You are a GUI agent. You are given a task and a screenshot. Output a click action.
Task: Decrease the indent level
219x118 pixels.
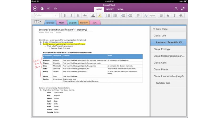(123, 16)
